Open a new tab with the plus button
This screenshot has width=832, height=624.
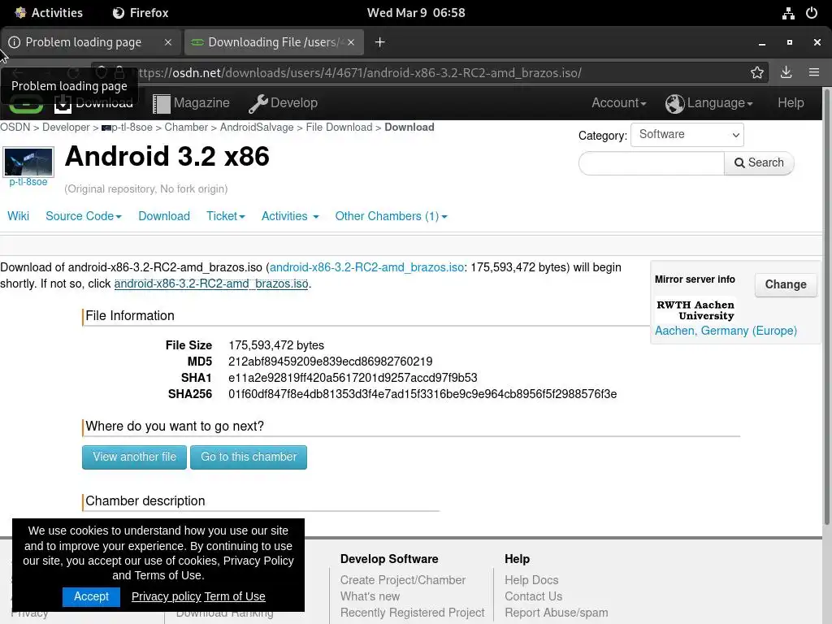coord(379,42)
